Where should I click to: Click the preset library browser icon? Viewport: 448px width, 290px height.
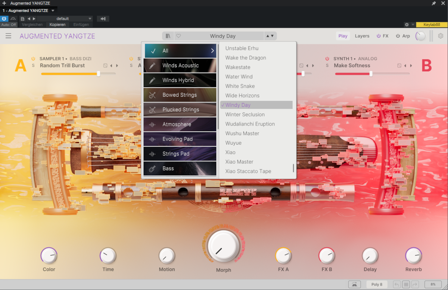pos(168,36)
